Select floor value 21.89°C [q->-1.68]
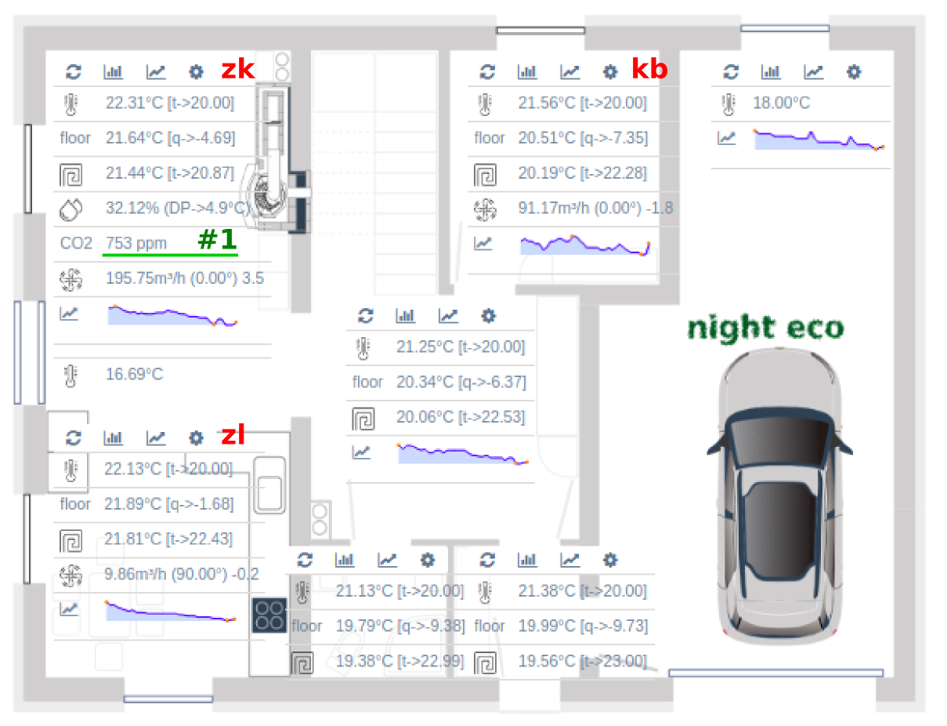This screenshot has height=726, width=947. 169,504
